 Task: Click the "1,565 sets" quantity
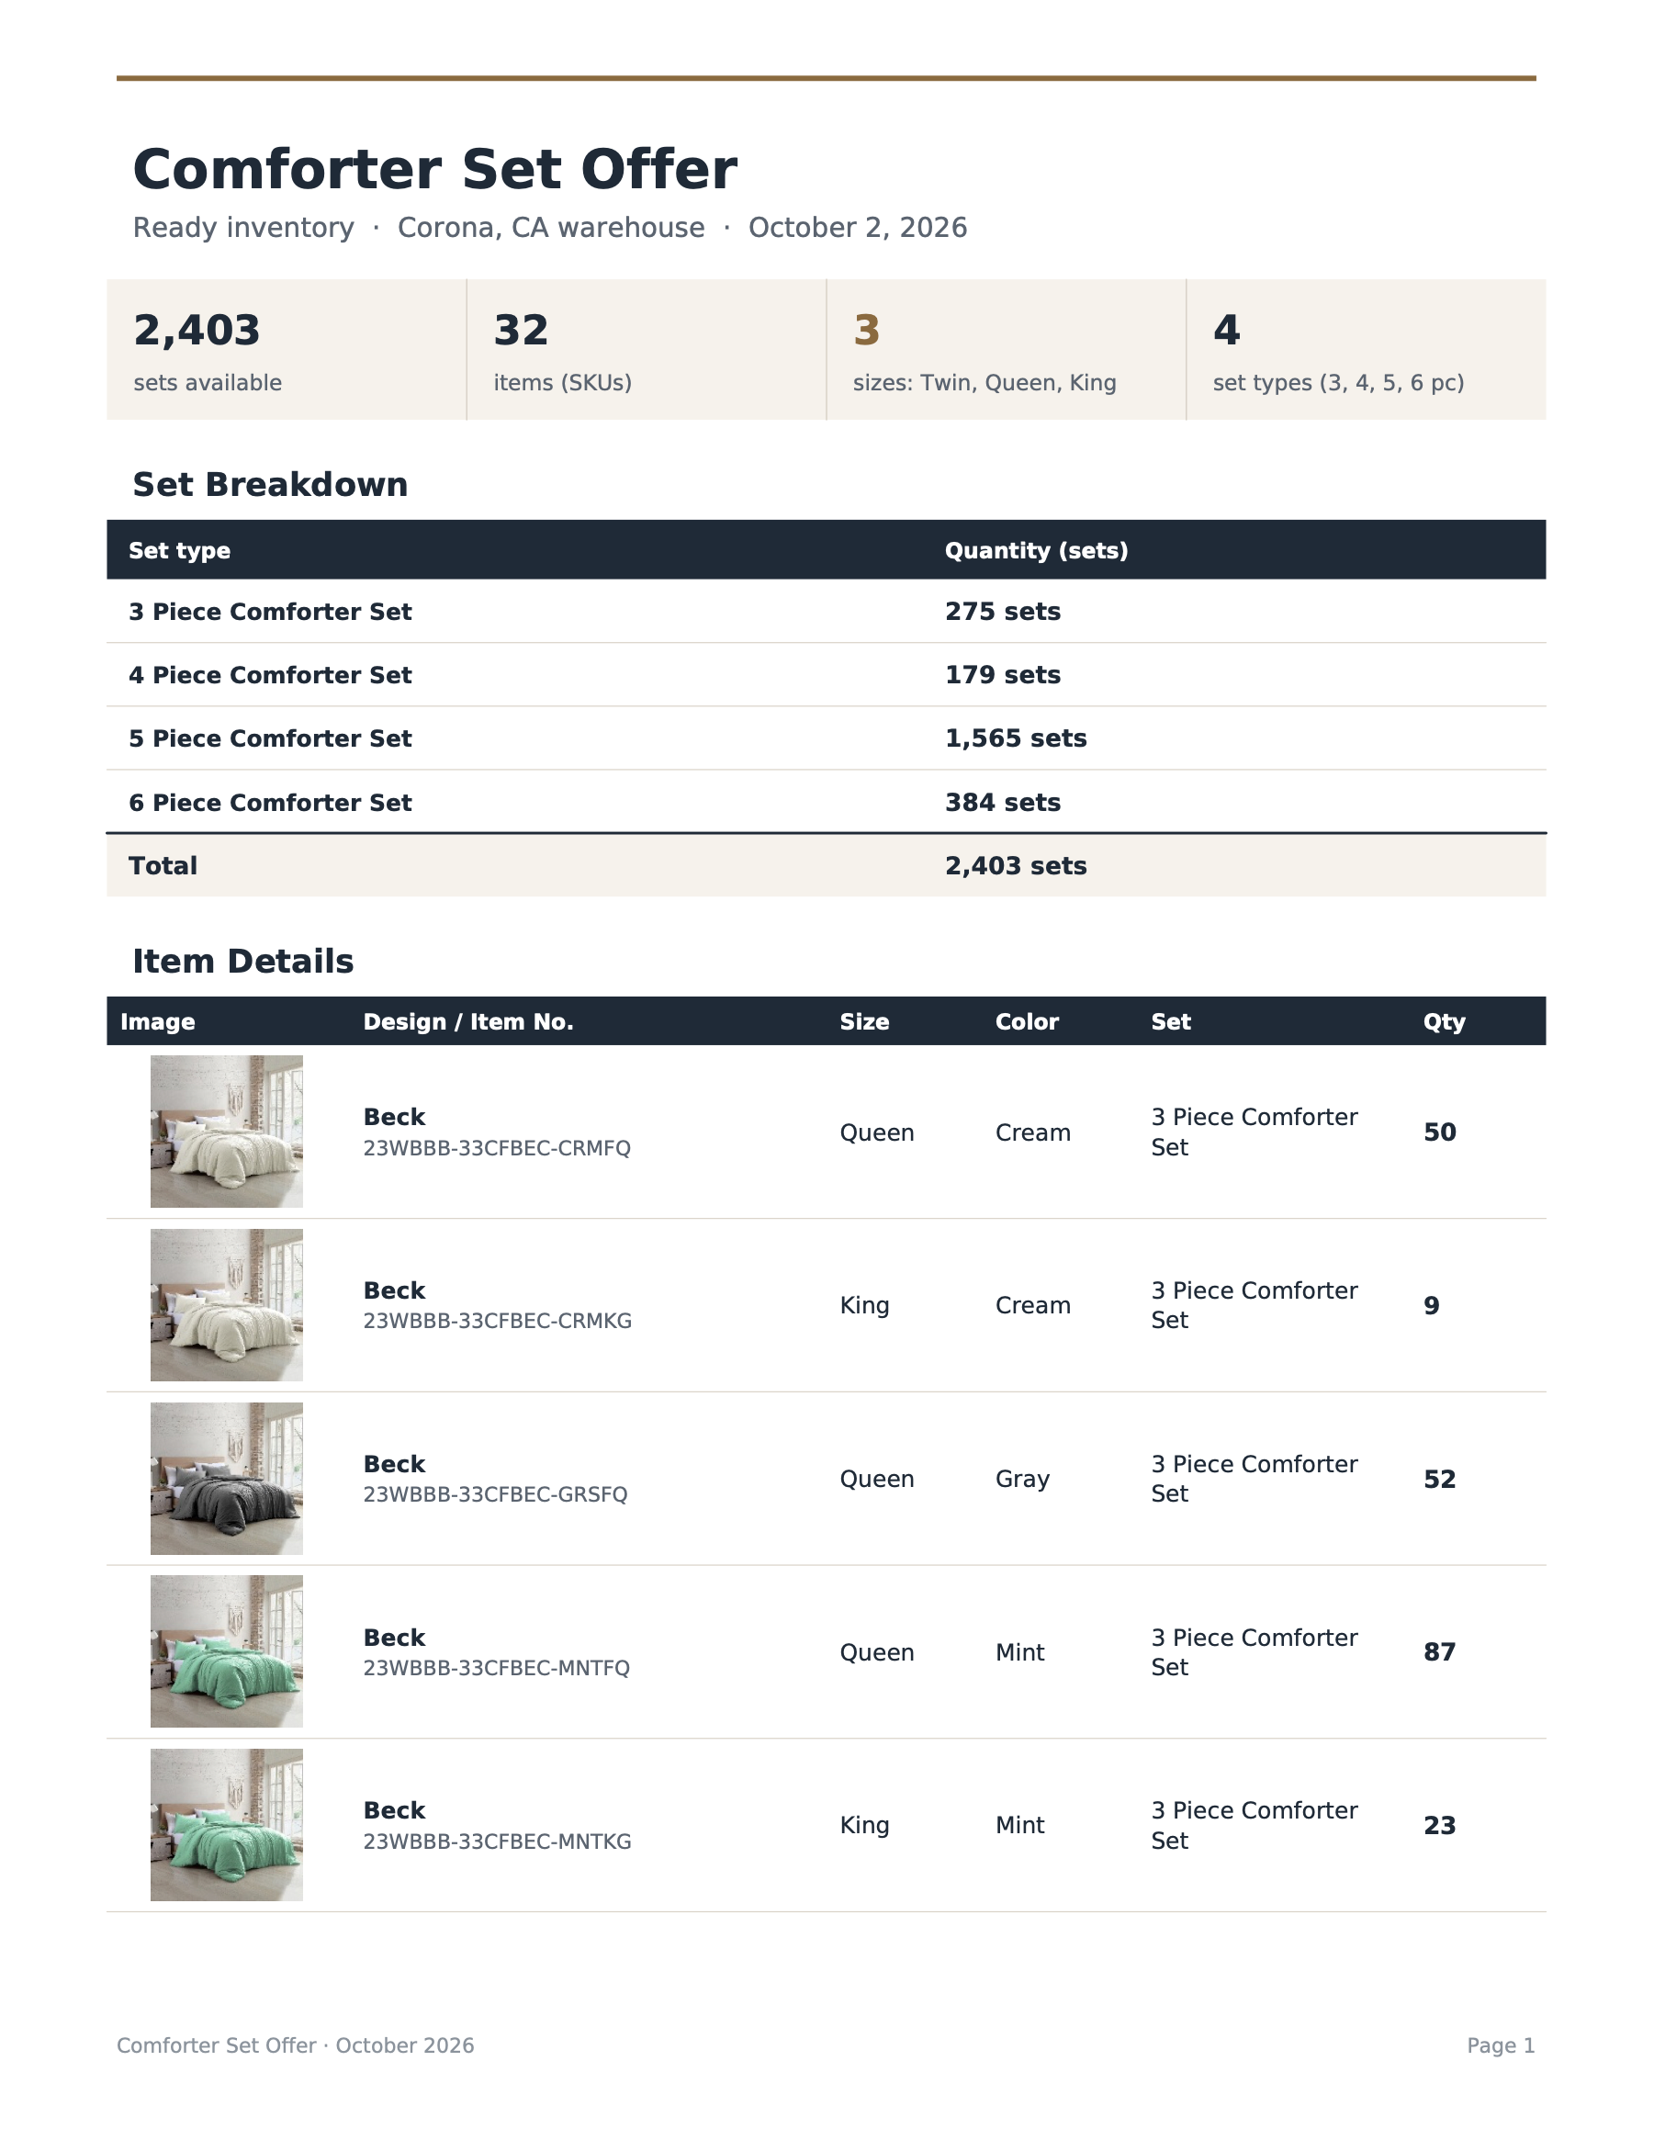pyautogui.click(x=1016, y=738)
